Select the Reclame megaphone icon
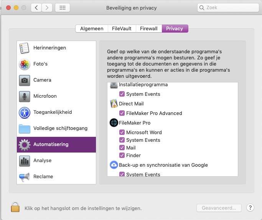This screenshot has height=220, width=262. point(25,177)
